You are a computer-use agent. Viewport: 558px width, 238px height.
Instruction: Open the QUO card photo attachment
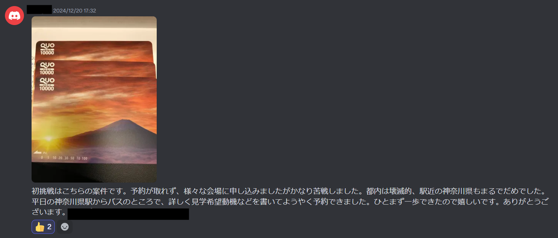(94, 99)
